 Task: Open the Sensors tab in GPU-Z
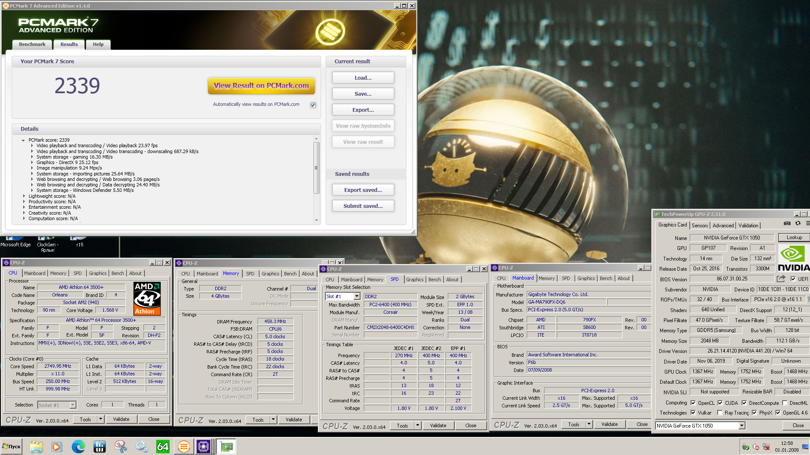(700, 226)
